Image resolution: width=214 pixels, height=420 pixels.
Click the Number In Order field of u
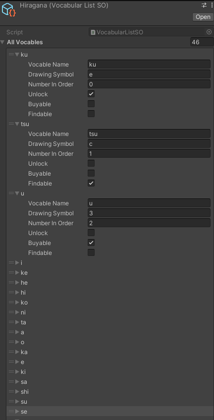(149, 223)
